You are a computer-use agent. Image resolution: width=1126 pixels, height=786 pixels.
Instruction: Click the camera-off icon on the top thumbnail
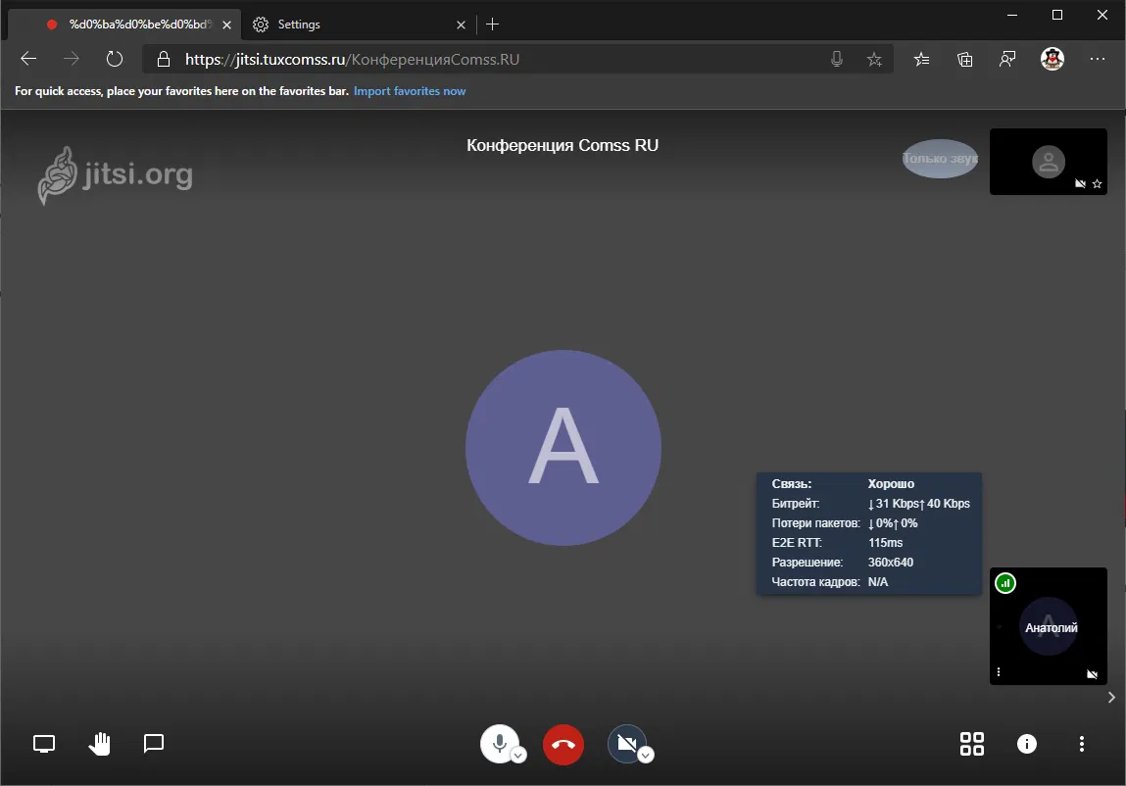click(x=1080, y=184)
